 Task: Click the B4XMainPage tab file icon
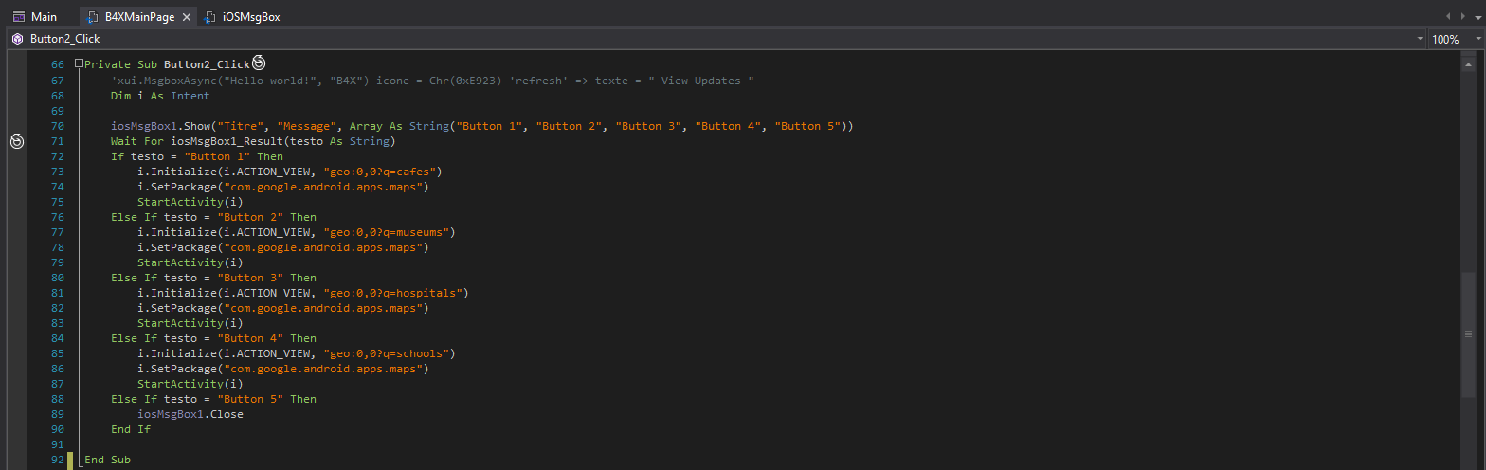pos(93,17)
